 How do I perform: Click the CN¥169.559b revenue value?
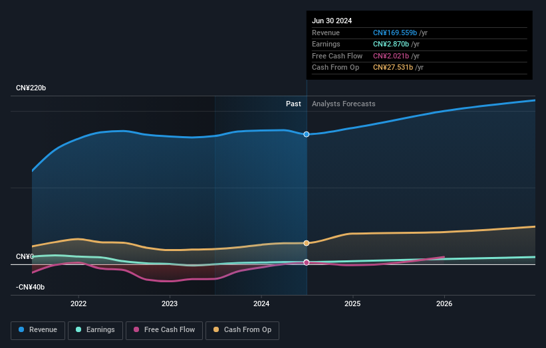point(395,33)
